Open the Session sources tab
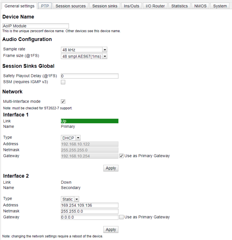 71,6
